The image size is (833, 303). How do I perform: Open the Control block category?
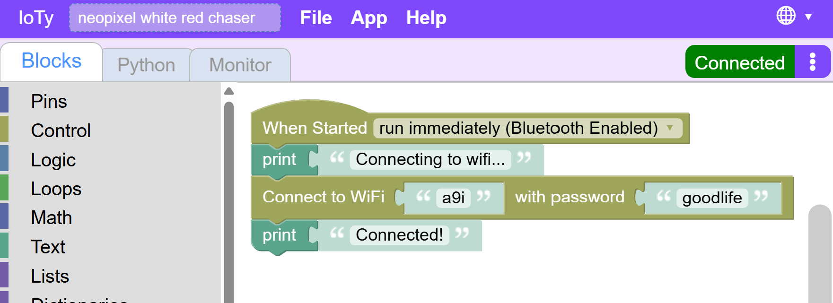coord(61,130)
